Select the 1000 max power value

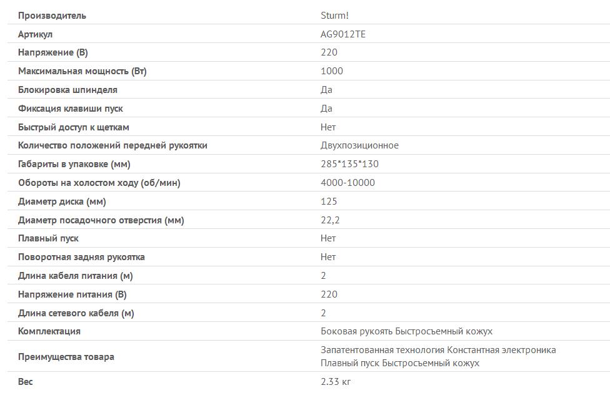[331, 71]
